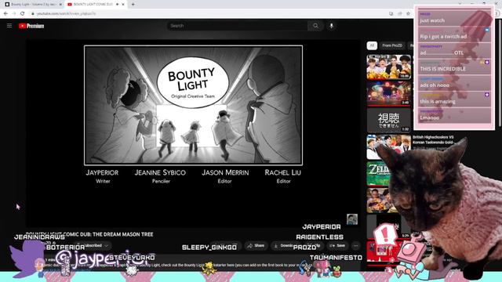Close the Bounty Light Volume tab
Image resolution: width=502 pixels, height=282 pixels.
click(x=60, y=5)
